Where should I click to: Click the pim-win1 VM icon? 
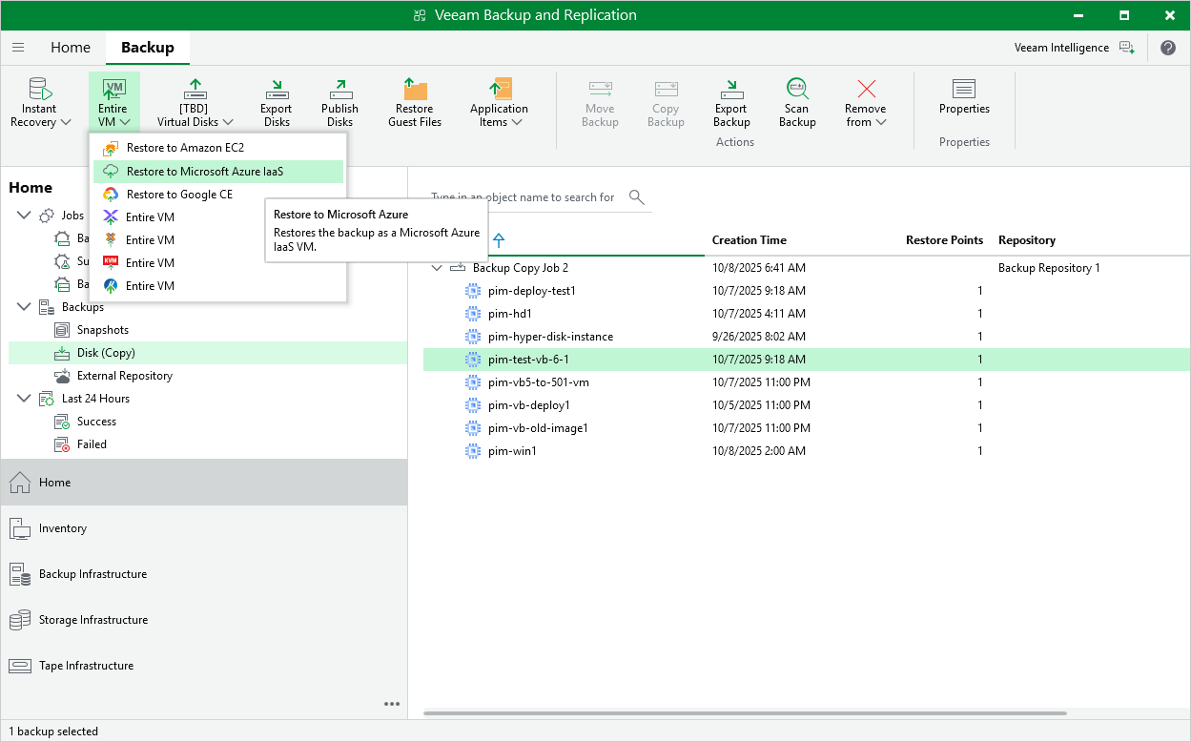[472, 451]
